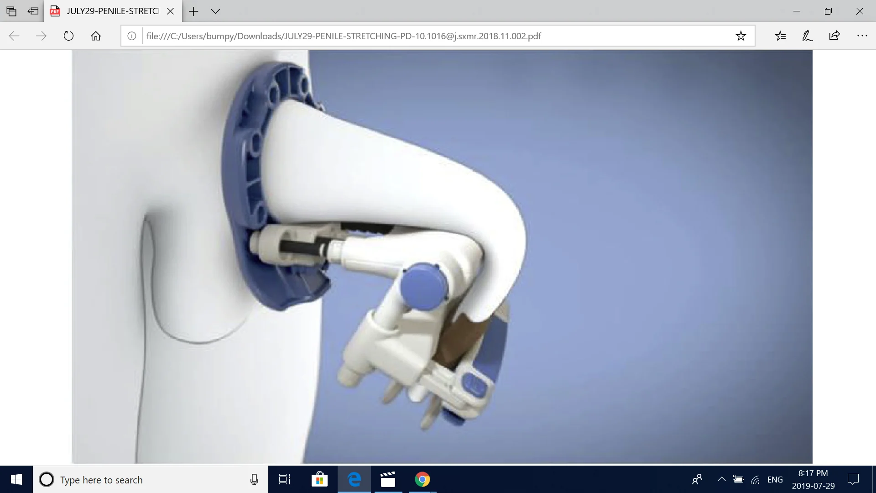Open Task View on taskbar
The width and height of the screenshot is (876, 493).
[285, 479]
